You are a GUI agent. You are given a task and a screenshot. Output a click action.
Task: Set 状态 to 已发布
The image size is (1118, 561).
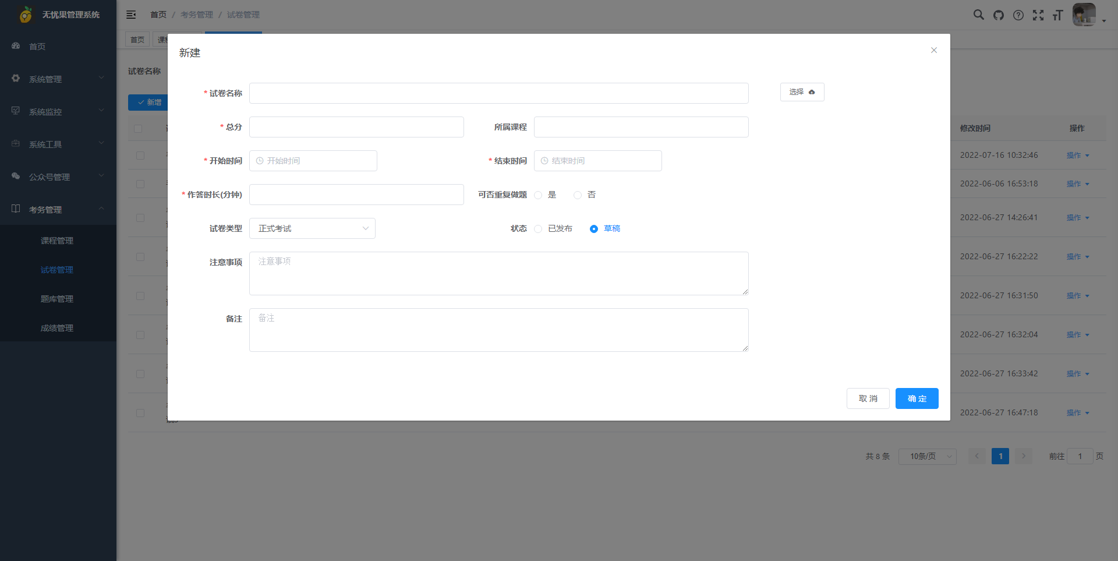click(x=539, y=229)
